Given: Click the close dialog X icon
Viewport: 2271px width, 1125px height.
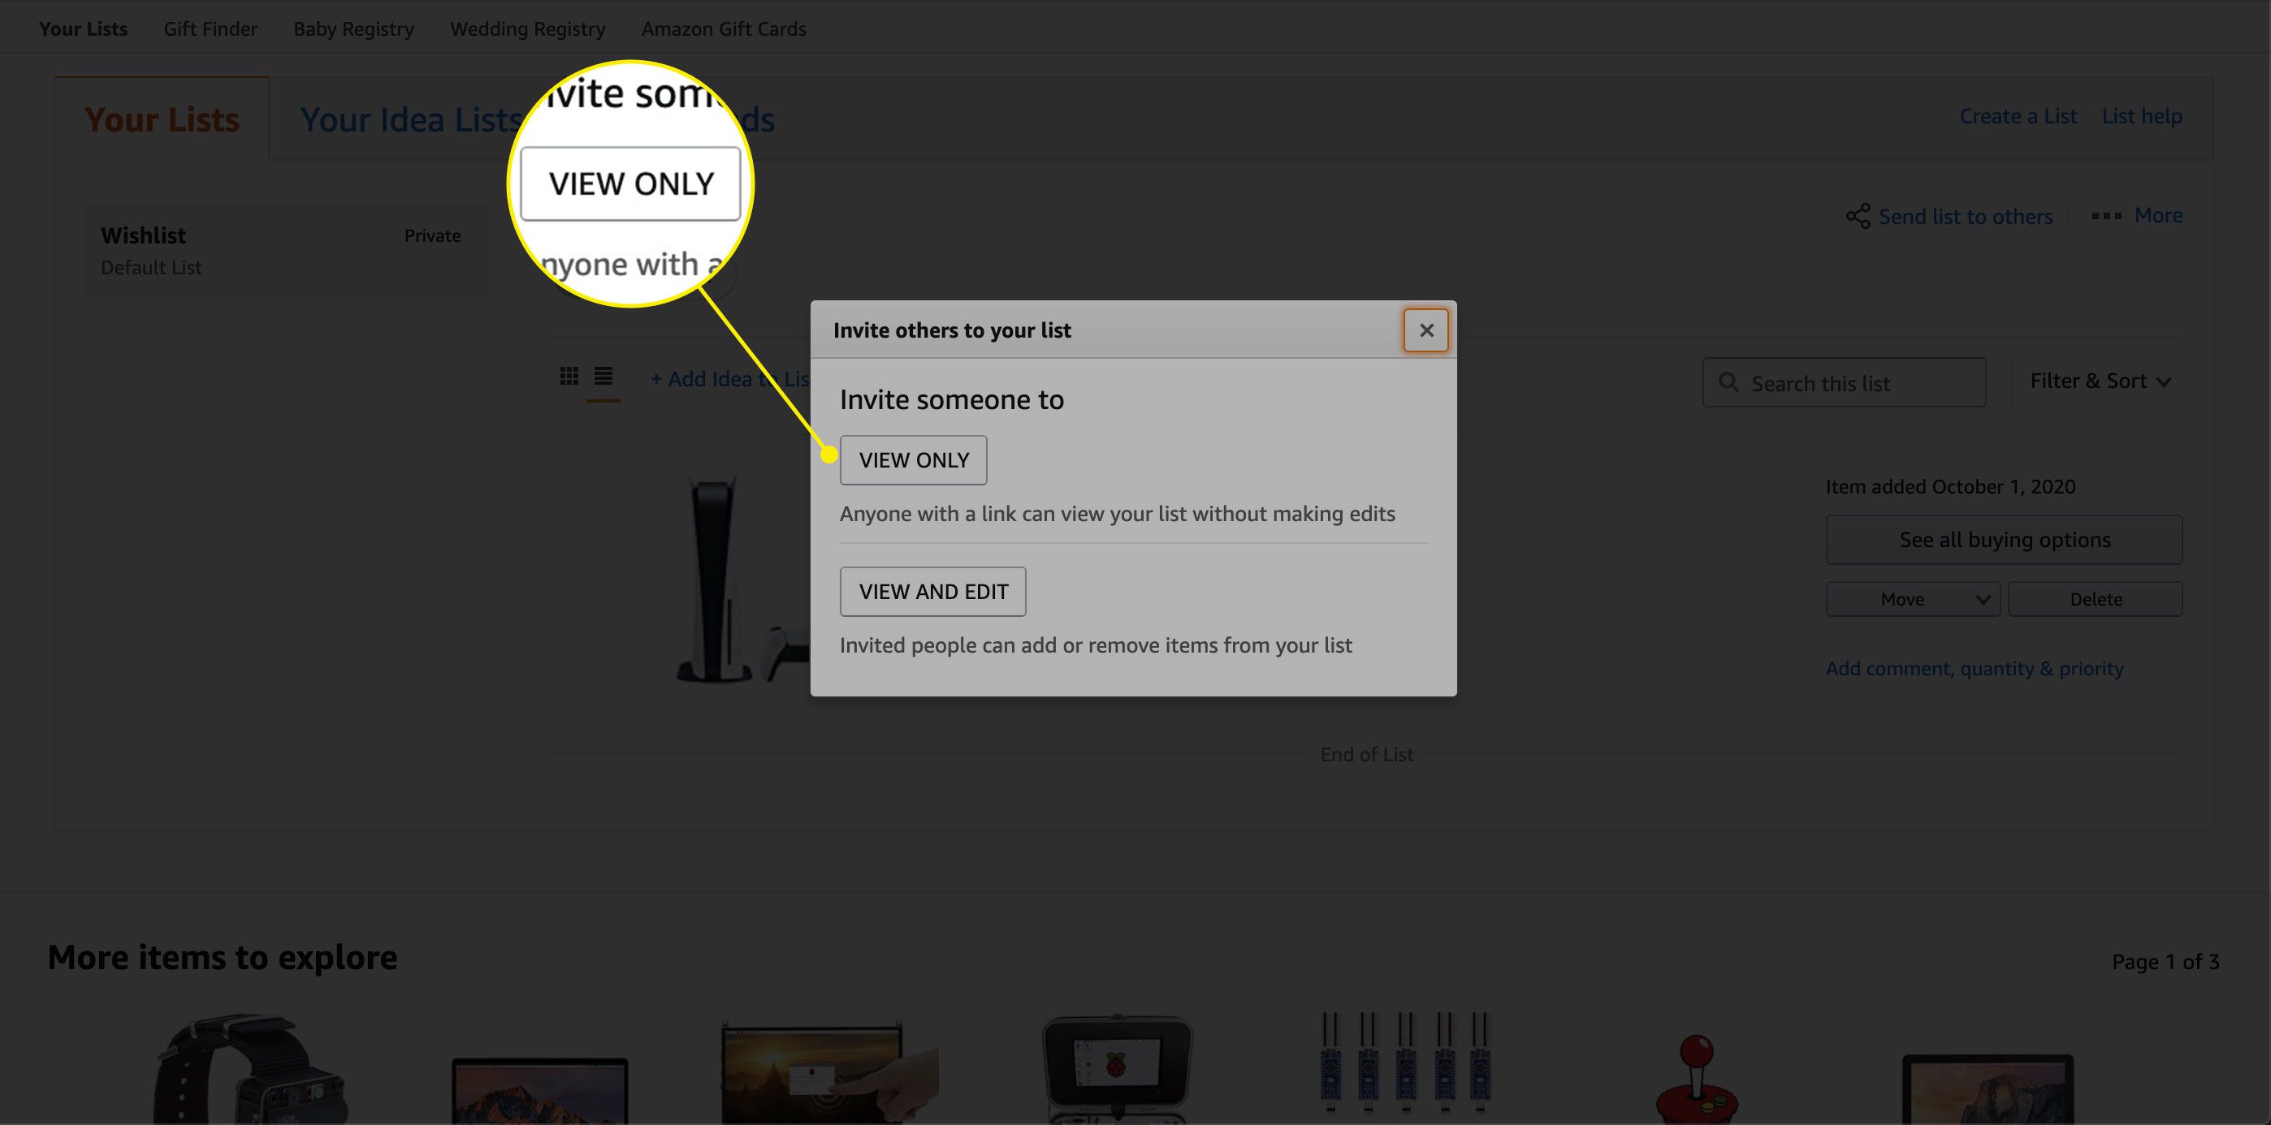Looking at the screenshot, I should tap(1425, 329).
